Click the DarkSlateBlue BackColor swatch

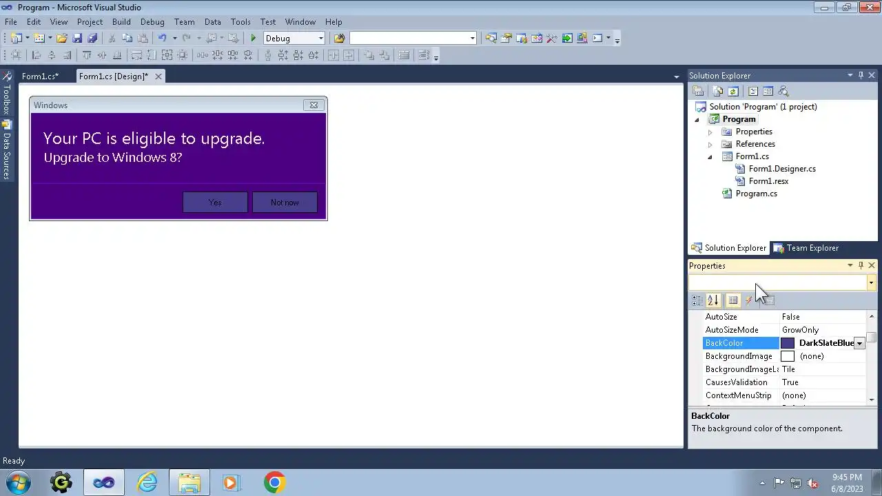pyautogui.click(x=788, y=343)
